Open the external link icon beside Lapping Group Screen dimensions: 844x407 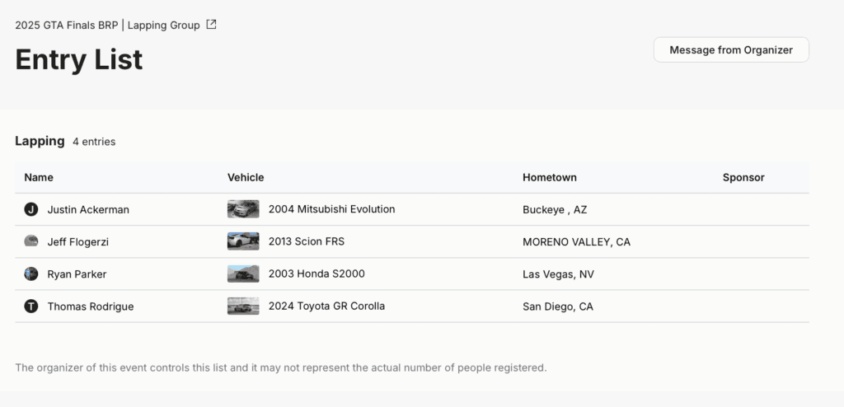coord(211,25)
